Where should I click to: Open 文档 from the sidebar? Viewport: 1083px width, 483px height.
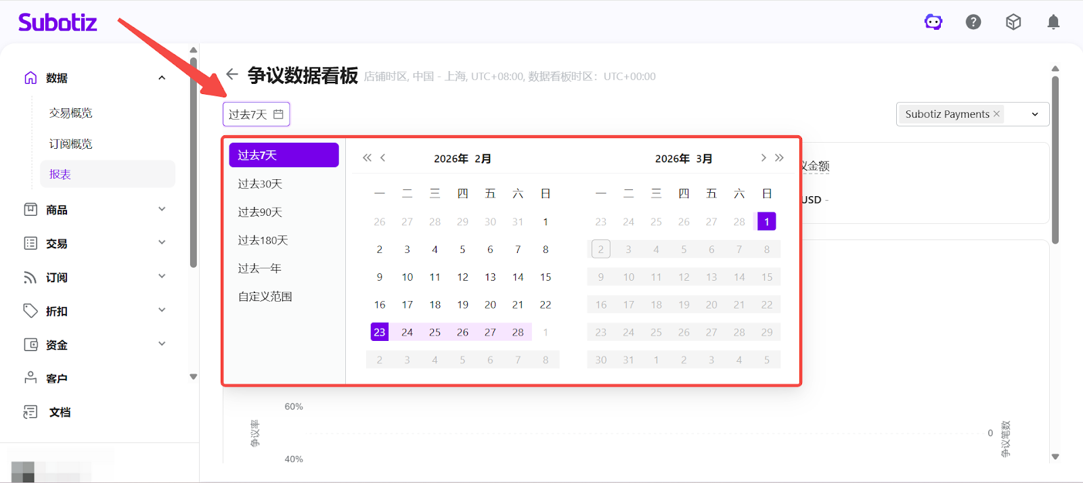60,412
